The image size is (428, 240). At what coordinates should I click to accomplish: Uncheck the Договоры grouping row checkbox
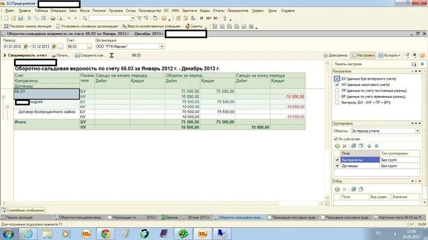337,166
